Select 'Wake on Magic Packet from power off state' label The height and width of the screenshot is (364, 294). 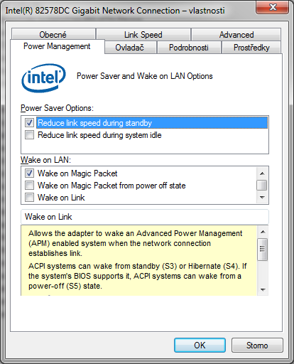111,186
